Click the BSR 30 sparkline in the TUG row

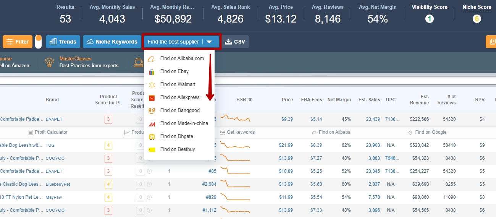tap(235, 145)
